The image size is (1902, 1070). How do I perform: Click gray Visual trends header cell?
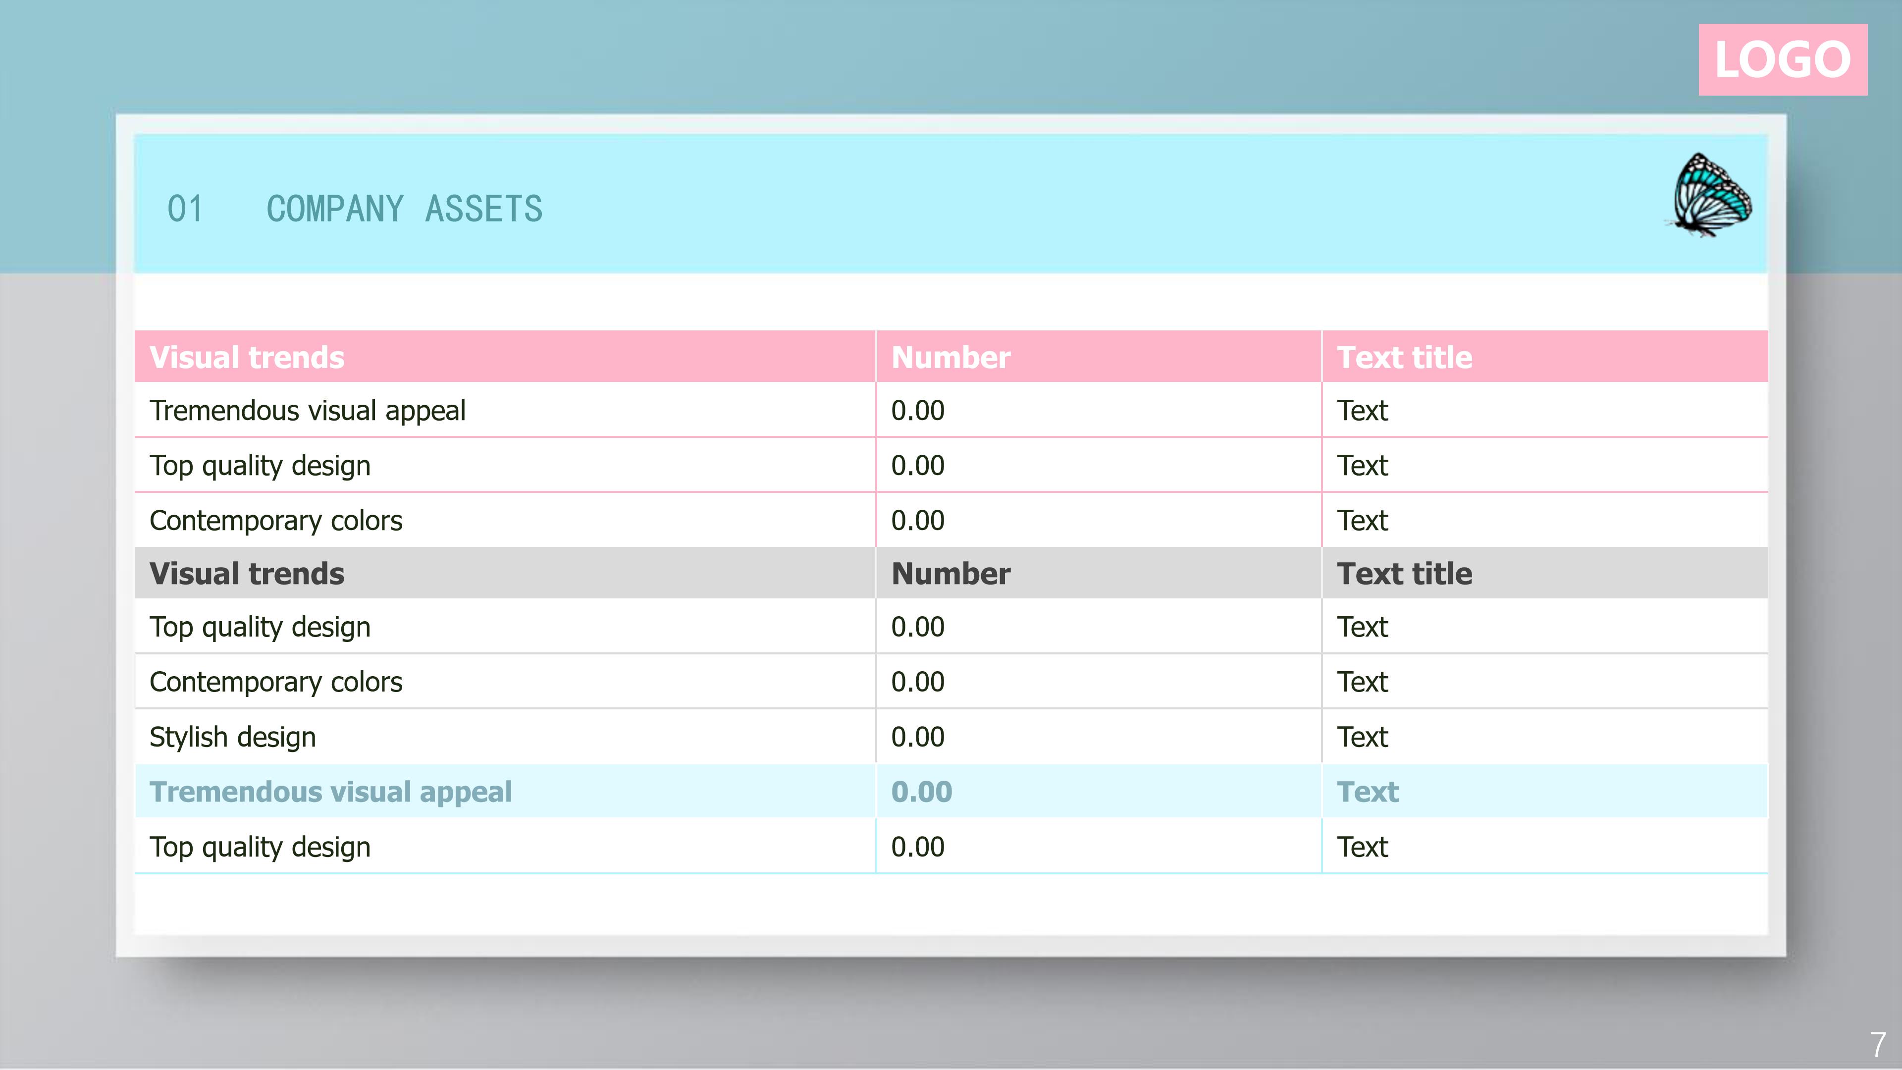[x=247, y=574]
